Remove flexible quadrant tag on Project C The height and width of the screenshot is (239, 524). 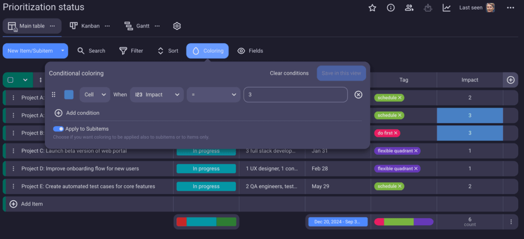[416, 151]
